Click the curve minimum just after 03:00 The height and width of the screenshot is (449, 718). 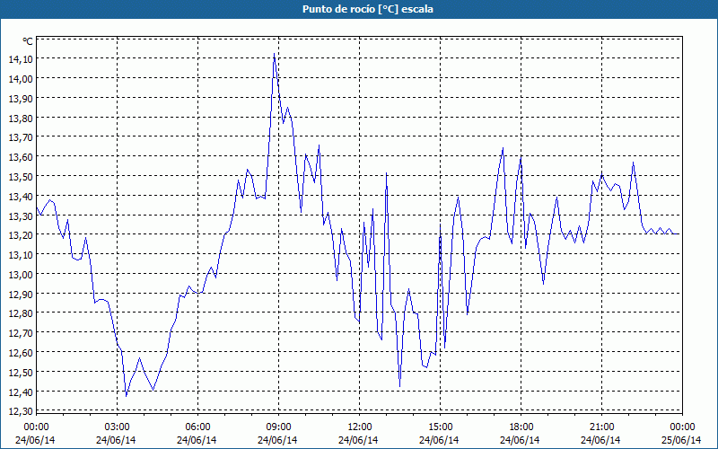click(x=127, y=395)
